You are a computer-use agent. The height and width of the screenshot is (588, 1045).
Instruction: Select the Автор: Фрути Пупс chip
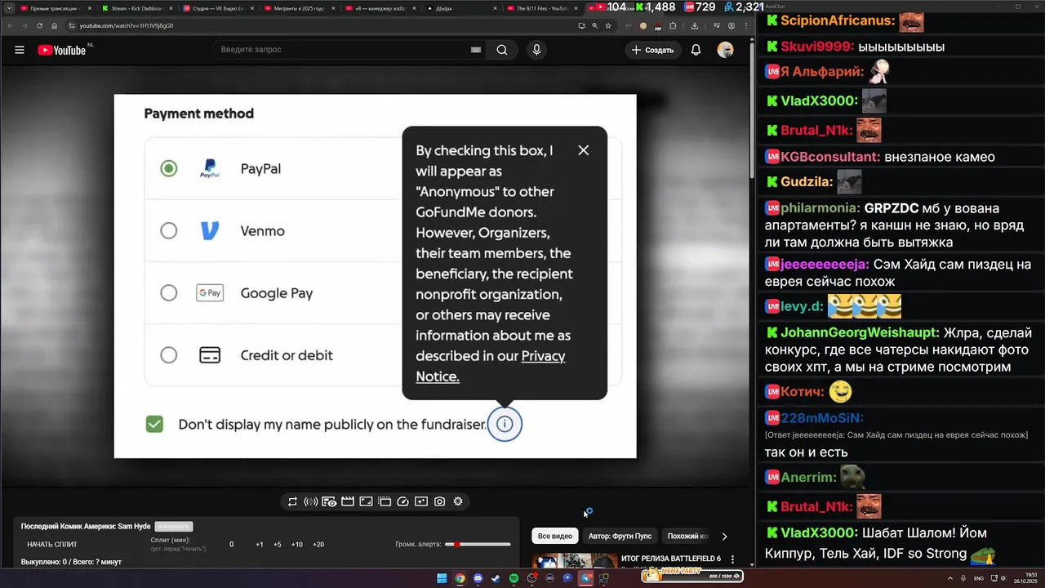(620, 536)
